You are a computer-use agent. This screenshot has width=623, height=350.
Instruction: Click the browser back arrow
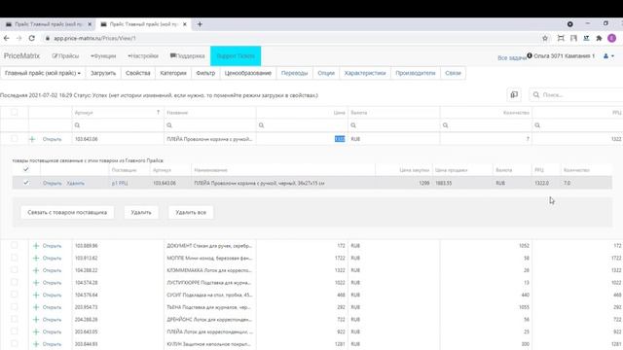pyautogui.click(x=7, y=38)
